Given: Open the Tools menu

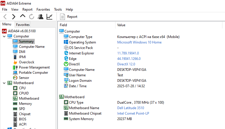Looking at the screenshot, I should pyautogui.click(x=58, y=10).
